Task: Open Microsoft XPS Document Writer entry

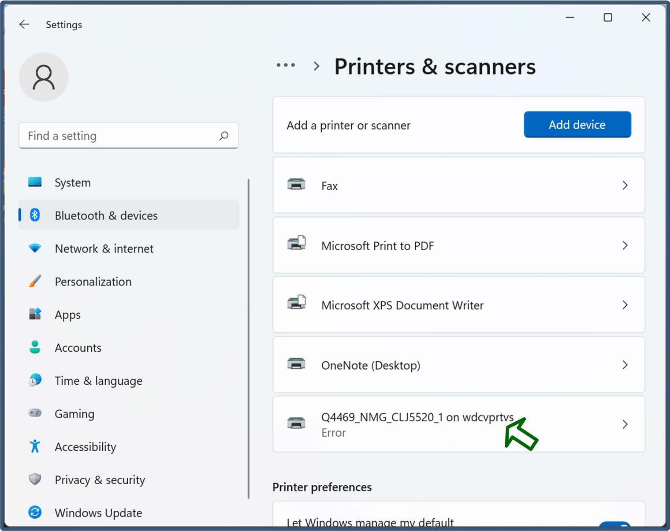Action: coord(459,305)
